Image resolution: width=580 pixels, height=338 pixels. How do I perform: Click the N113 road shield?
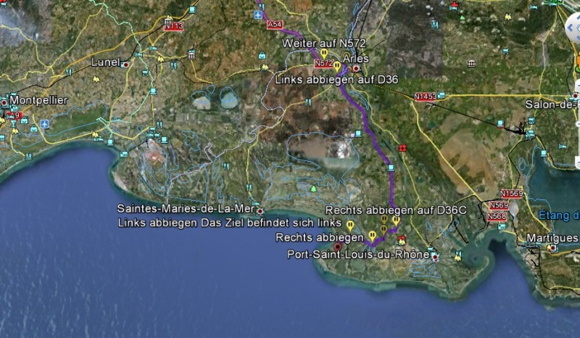point(173,26)
